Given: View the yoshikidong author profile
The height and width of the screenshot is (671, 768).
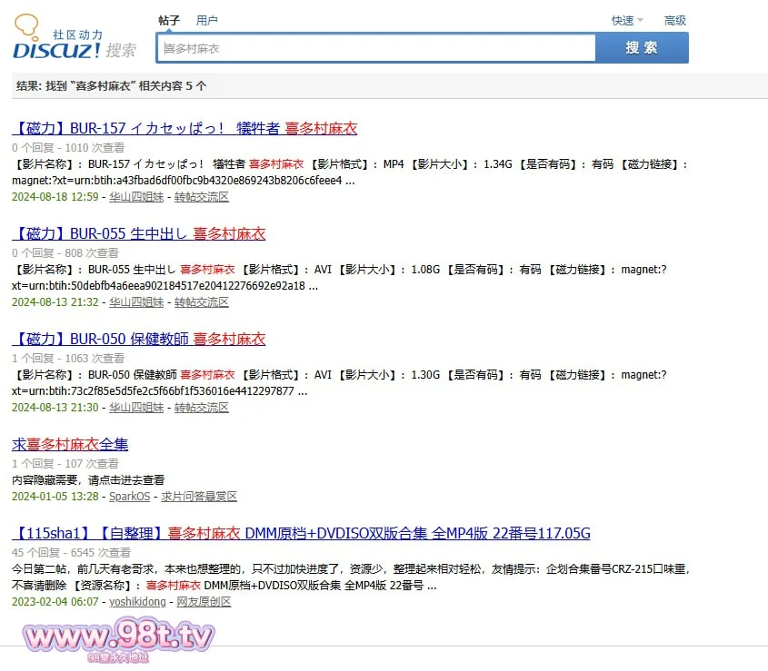Looking at the screenshot, I should click(x=137, y=602).
